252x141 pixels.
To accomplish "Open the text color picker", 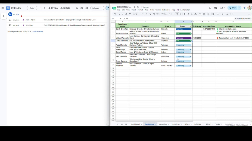I will [196, 14].
